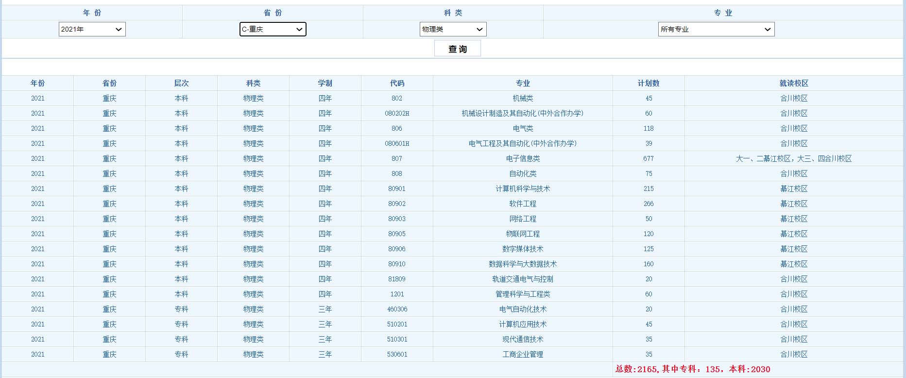The image size is (906, 378).
Task: Open the province dropdown showing C-重庆
Action: pyautogui.click(x=273, y=29)
